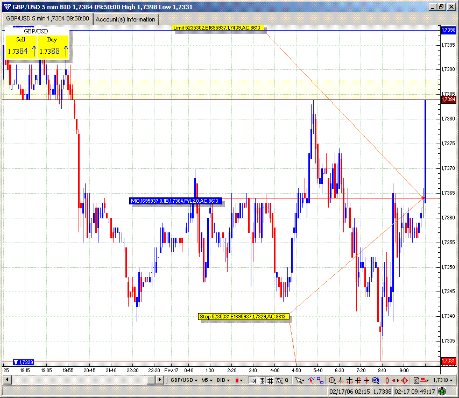The image size is (459, 398).
Task: Toggle the dotted-cursor crosshair icon
Action: [279, 380]
